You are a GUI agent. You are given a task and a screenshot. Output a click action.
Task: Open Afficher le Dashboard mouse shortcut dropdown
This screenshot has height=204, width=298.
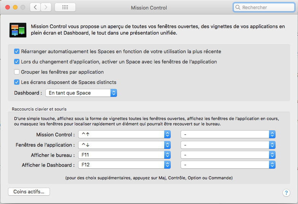pyautogui.click(x=228, y=165)
